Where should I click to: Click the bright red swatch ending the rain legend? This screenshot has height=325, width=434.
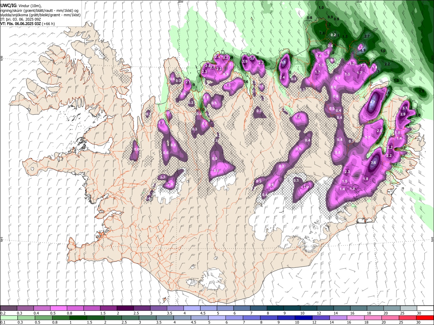point(425,318)
